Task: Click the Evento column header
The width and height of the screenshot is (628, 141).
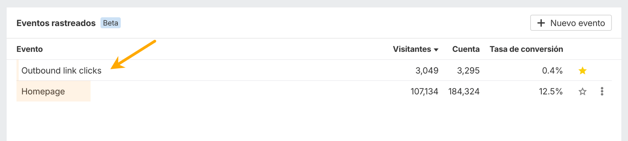Action: coord(30,49)
